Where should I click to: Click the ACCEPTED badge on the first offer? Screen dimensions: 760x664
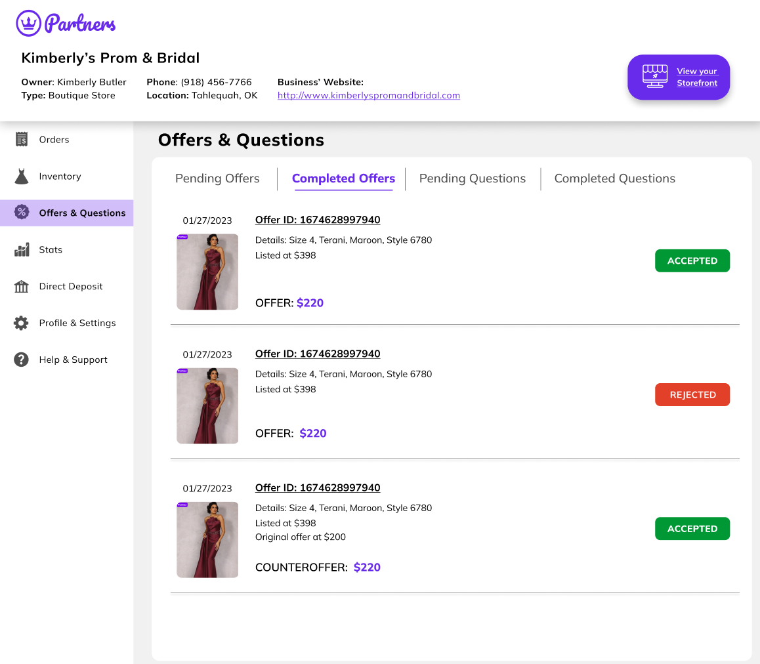[692, 260]
